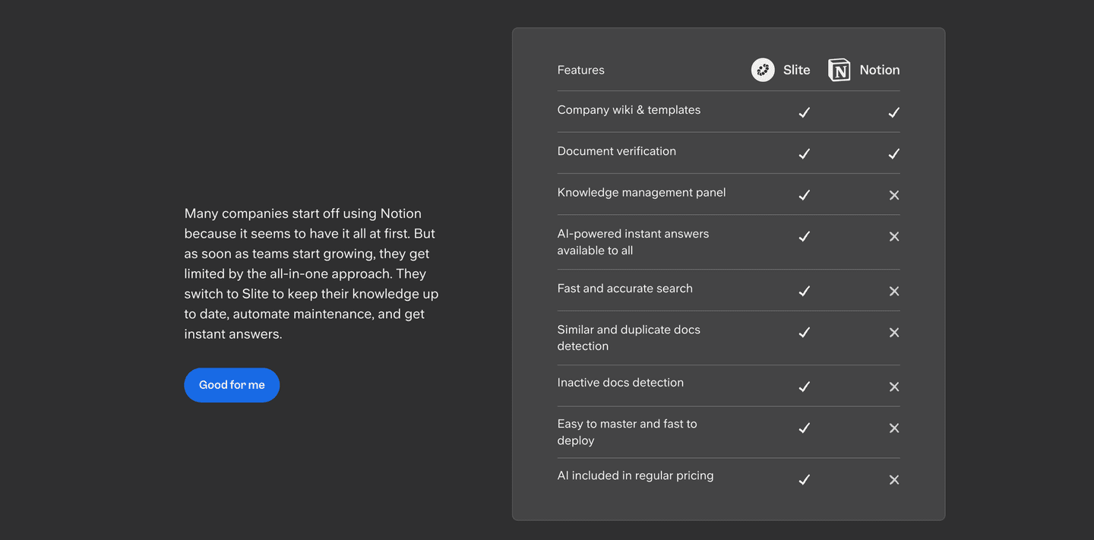Click Slite checkmark for Similar and duplicate docs
The height and width of the screenshot is (540, 1094).
(x=805, y=332)
